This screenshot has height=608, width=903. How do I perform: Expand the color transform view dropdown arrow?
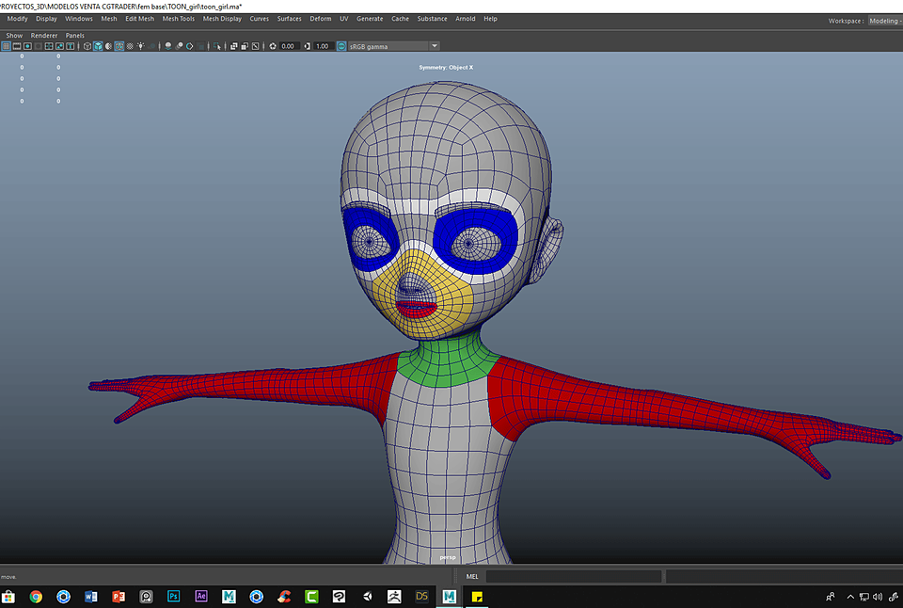tap(434, 45)
